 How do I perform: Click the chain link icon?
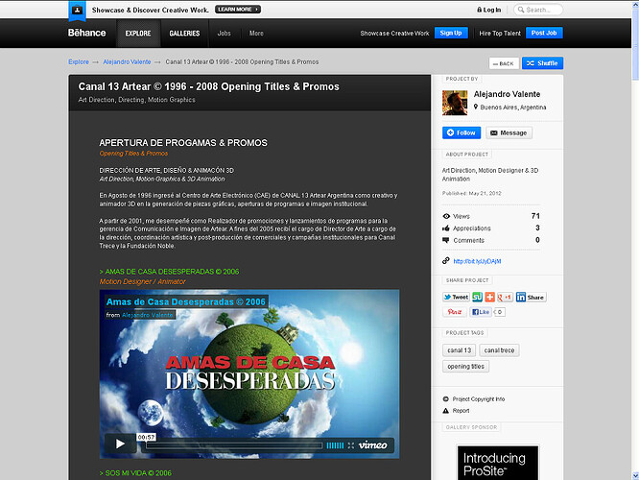[446, 261]
